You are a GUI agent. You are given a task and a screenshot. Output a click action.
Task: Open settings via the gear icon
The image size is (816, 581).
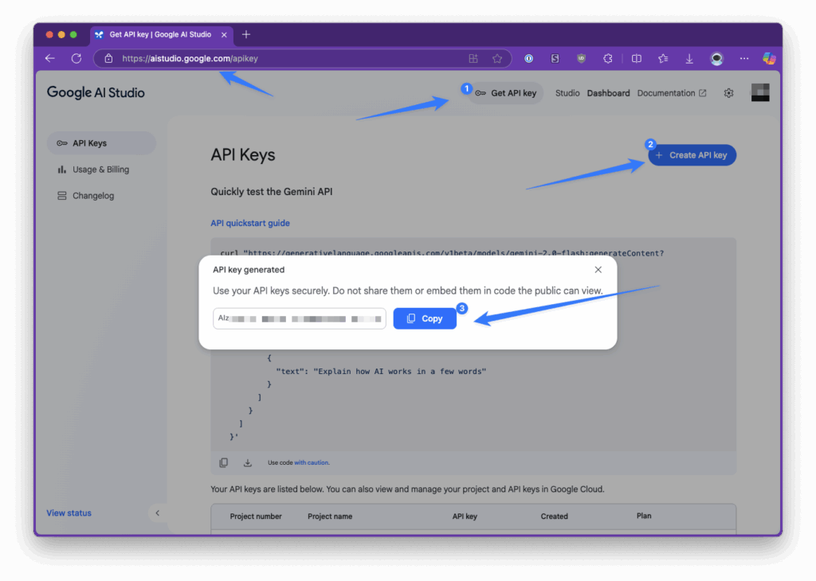[728, 93]
